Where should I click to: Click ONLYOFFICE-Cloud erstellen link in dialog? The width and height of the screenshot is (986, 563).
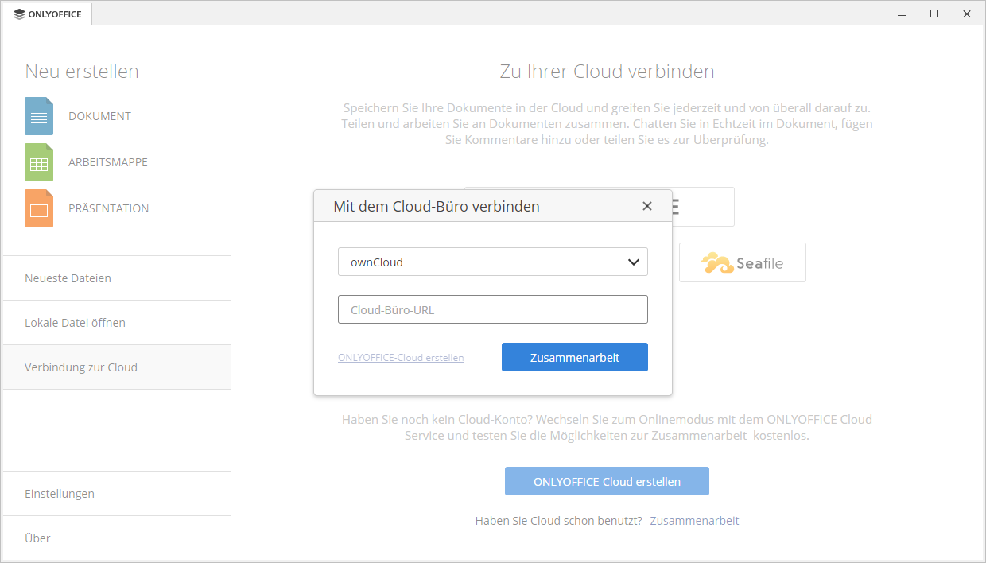pyautogui.click(x=401, y=358)
